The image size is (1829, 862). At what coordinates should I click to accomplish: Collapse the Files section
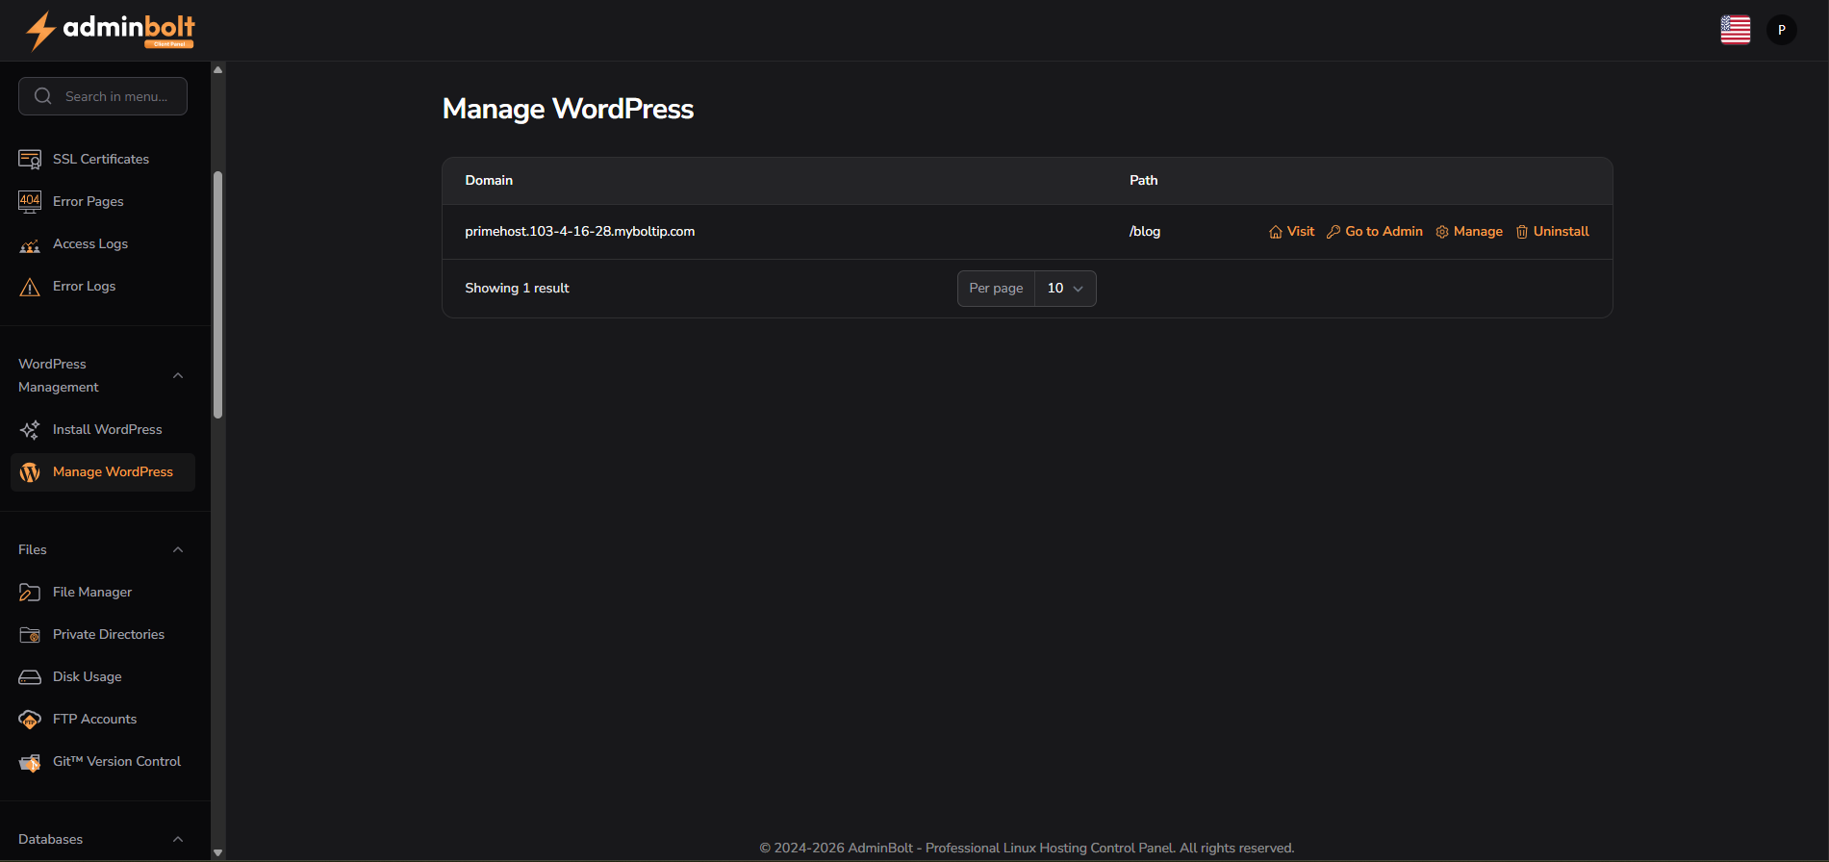click(178, 549)
